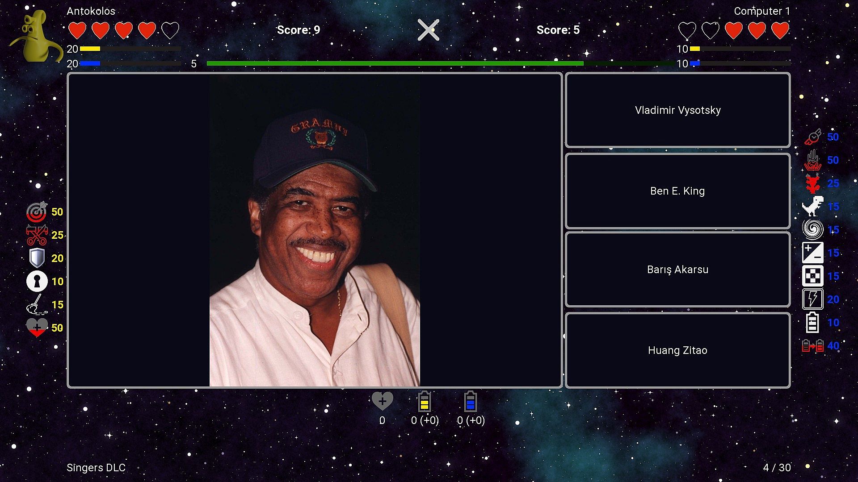858x482 pixels.
Task: Click the green round timer bar
Action: [395, 63]
